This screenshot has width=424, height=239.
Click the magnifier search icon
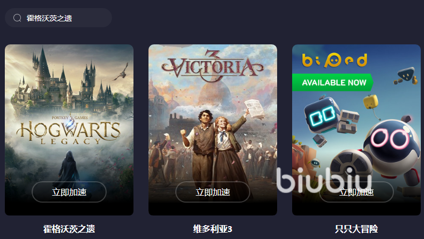click(x=17, y=18)
